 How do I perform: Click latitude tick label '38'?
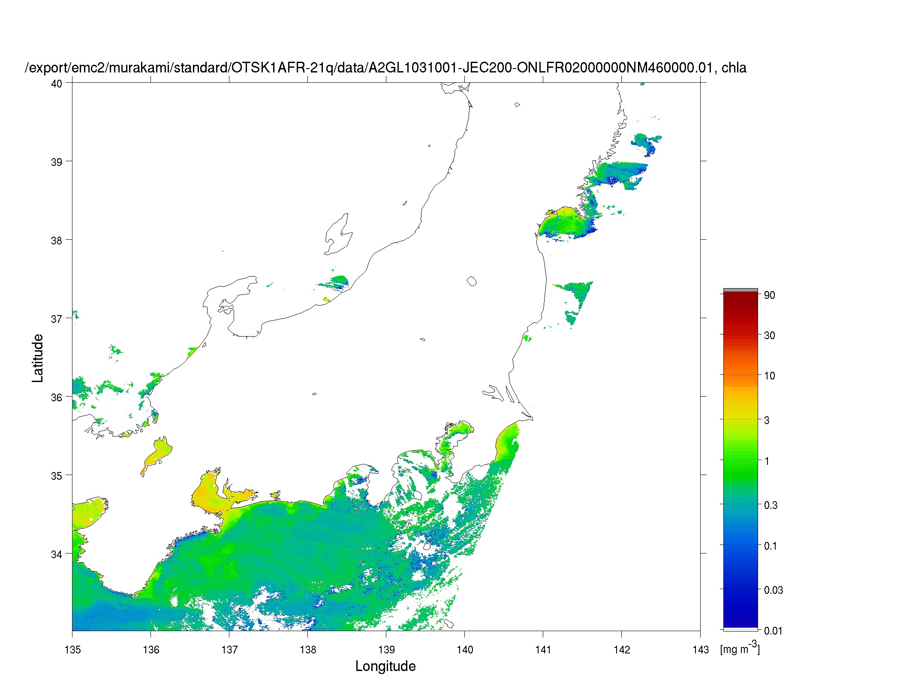pyautogui.click(x=57, y=241)
